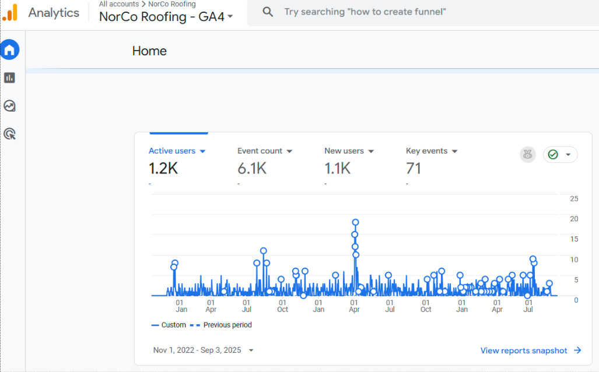Click View reports snapshot link

tap(531, 350)
